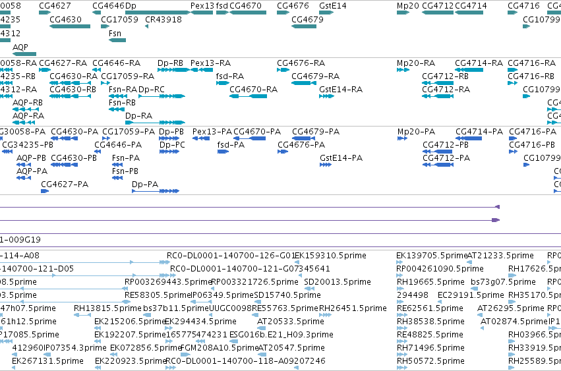Select the SD20013.5prime EST label
The height and width of the screenshot is (371, 561).
point(338,282)
